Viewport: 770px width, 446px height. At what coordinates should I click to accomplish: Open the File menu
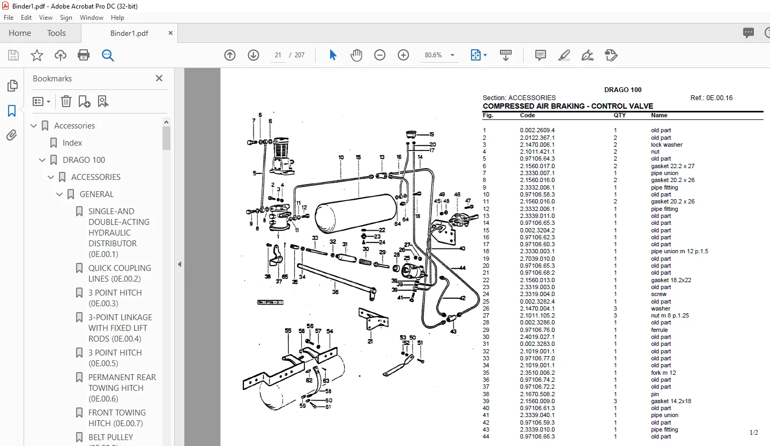[x=9, y=18]
